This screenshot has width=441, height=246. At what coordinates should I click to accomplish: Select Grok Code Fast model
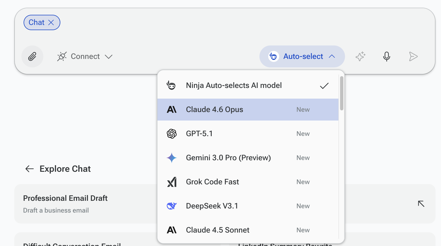click(x=248, y=182)
